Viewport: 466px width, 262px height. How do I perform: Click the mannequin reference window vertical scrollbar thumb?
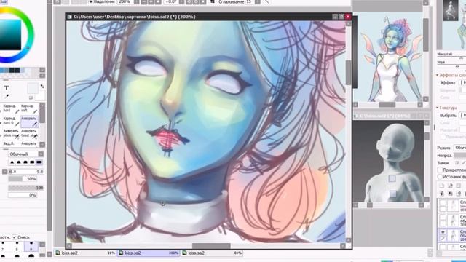coord(427,136)
